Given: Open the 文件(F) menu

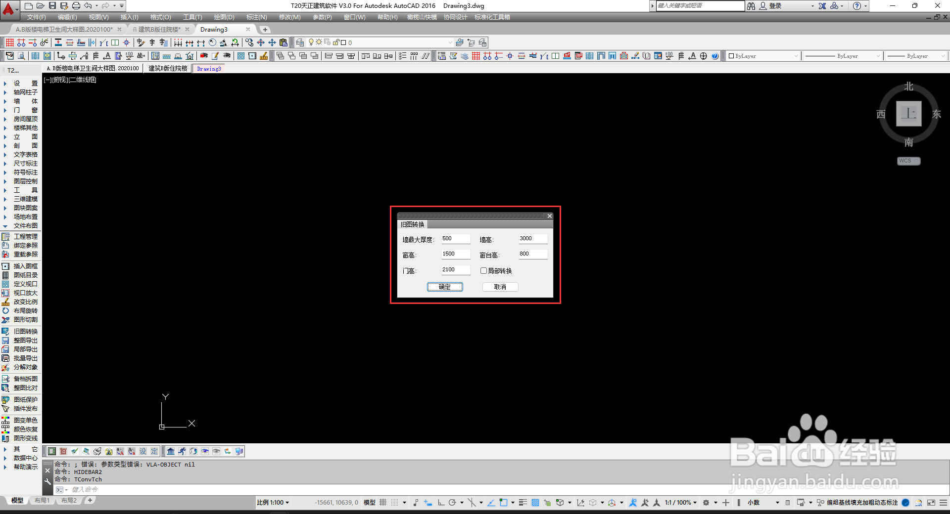Looking at the screenshot, I should coord(37,17).
